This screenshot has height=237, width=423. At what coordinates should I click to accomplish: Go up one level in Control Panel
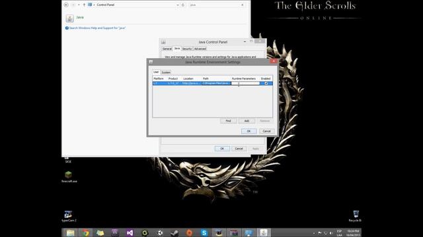point(84,5)
